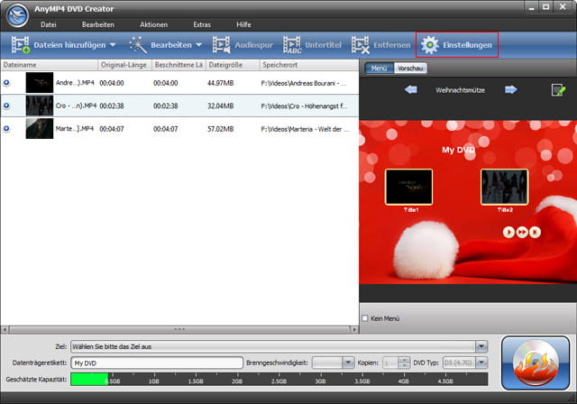Go to previous menu template with left arrow
Image resolution: width=577 pixels, height=404 pixels.
[411, 90]
